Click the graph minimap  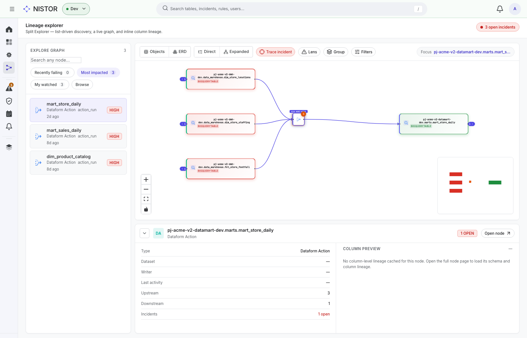475,186
